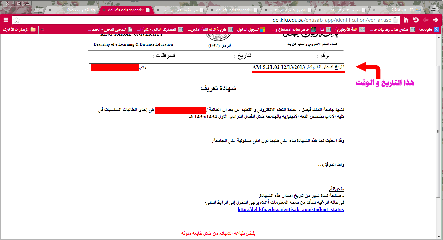
Task: Click the المرفقات label
Action: pyautogui.click(x=163, y=56)
